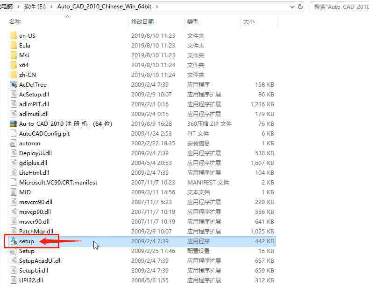This screenshot has width=369, height=287.
Task: Click Auto_CAD_2010_Chinese_Win_64bit breadcrumb segment
Action: 104,7
